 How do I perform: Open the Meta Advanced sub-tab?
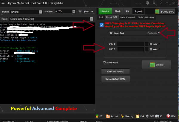tap(127, 17)
